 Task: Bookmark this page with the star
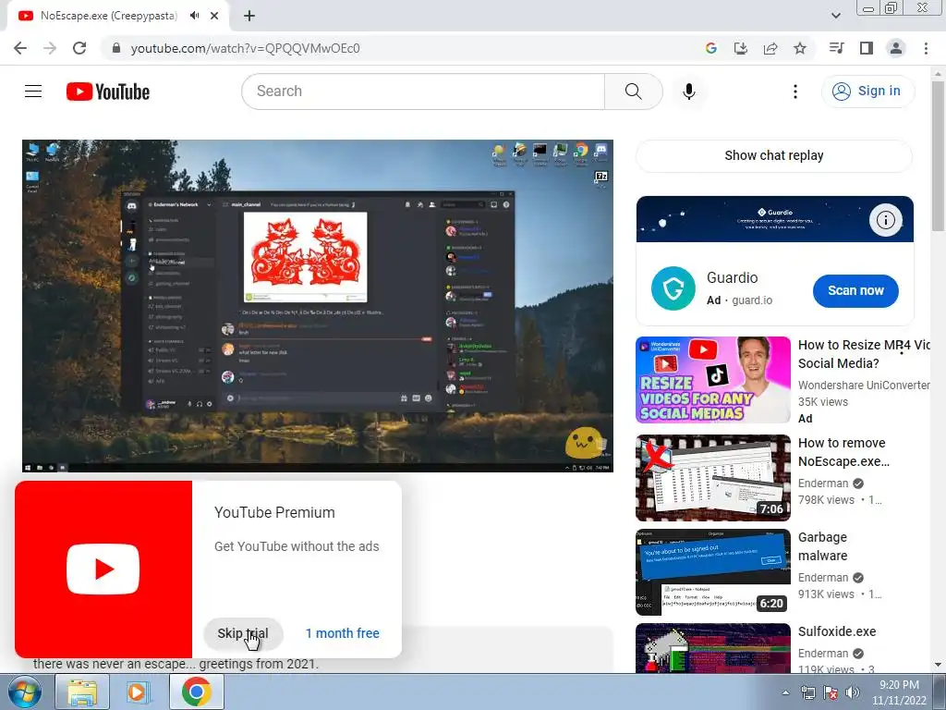800,48
